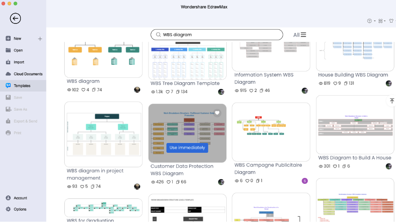Like the WBS Tree Diagram Template heart
This screenshot has width=396, height=223.
pos(168,92)
